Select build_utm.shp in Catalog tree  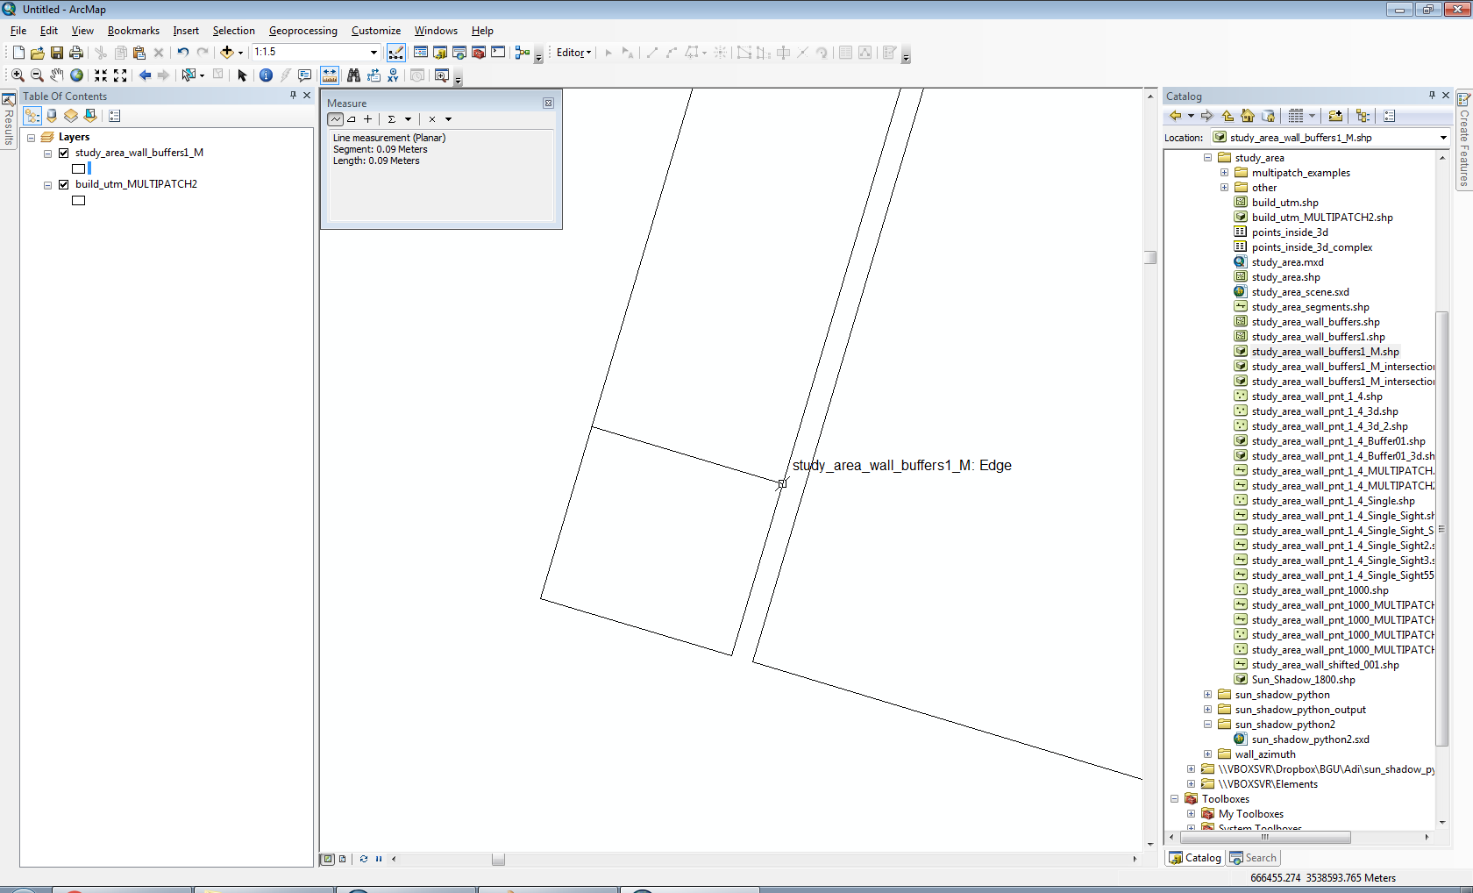pos(1284,203)
